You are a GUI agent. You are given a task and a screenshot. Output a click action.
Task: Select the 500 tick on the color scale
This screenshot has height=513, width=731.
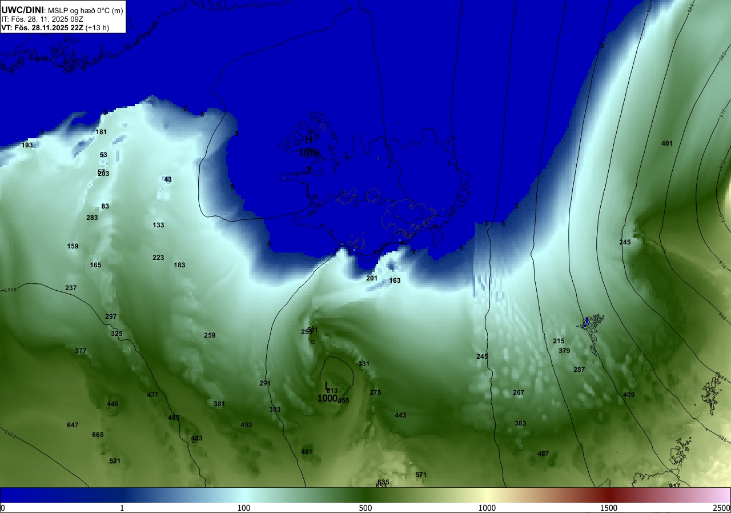(365, 508)
